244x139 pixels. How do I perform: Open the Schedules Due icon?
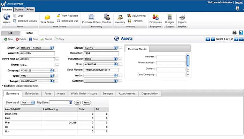[x=58, y=21]
